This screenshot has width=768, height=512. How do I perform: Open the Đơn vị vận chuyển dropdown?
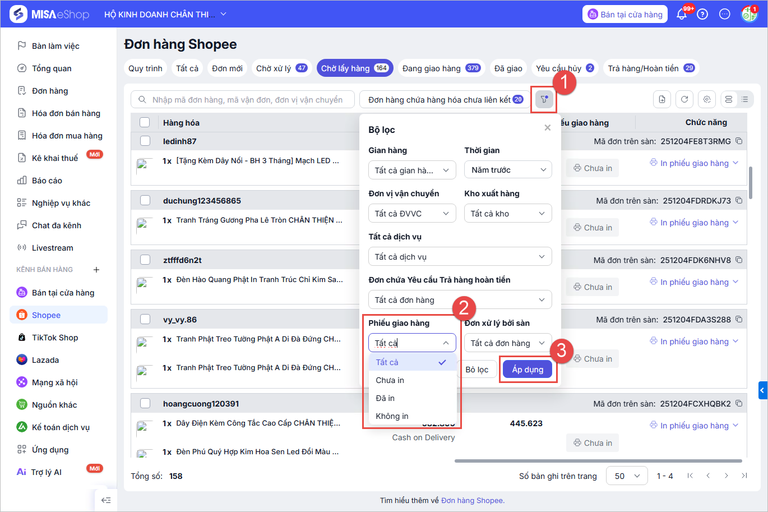[412, 214]
